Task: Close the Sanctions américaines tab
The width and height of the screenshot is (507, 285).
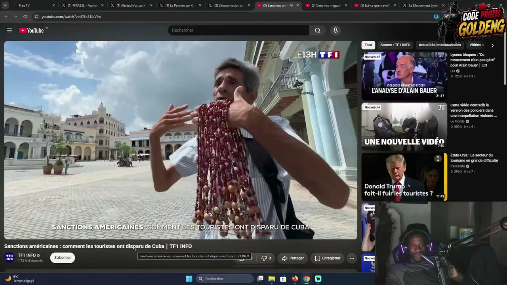Action: point(297,6)
